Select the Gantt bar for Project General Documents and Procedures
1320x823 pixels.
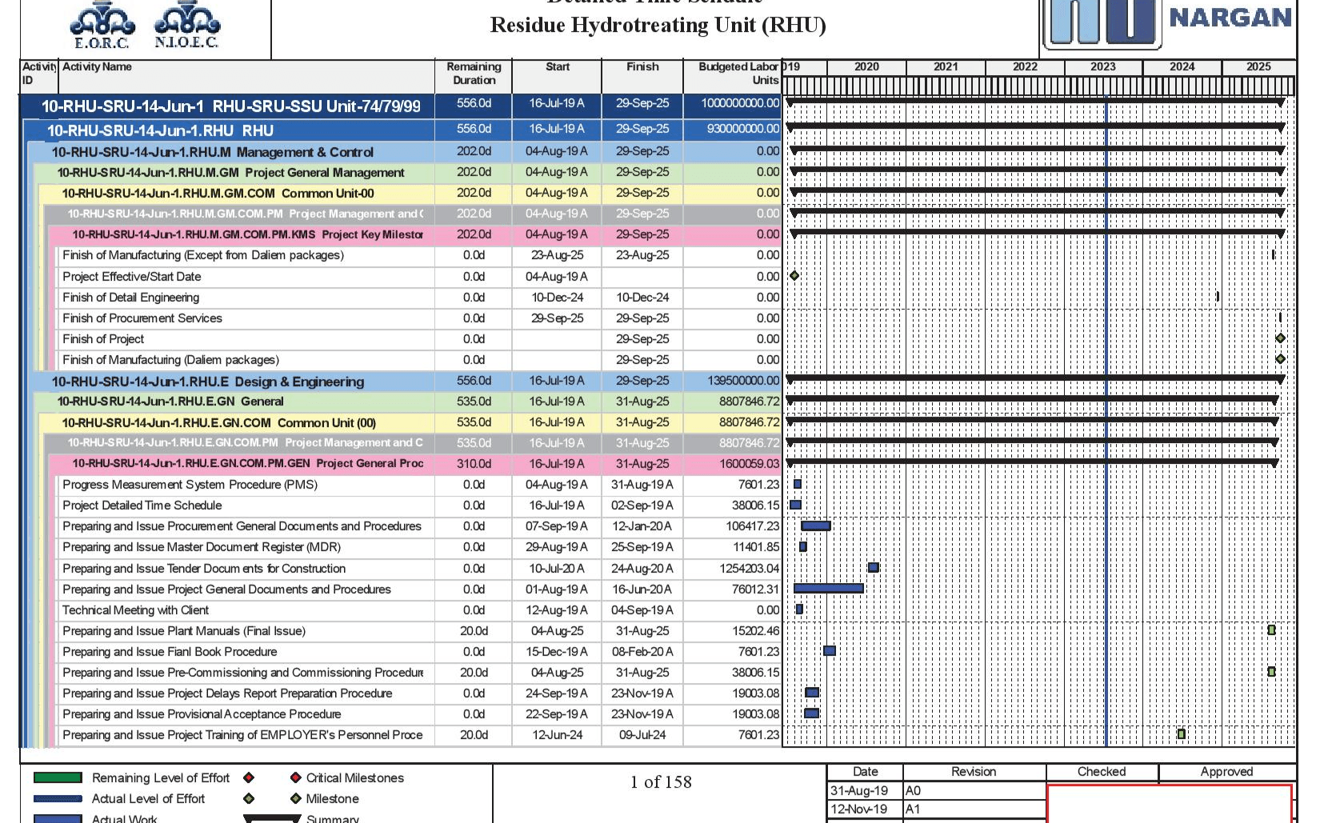[x=828, y=589]
